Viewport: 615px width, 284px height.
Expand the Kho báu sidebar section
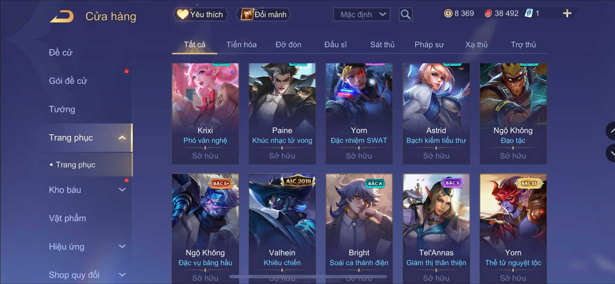pyautogui.click(x=122, y=190)
